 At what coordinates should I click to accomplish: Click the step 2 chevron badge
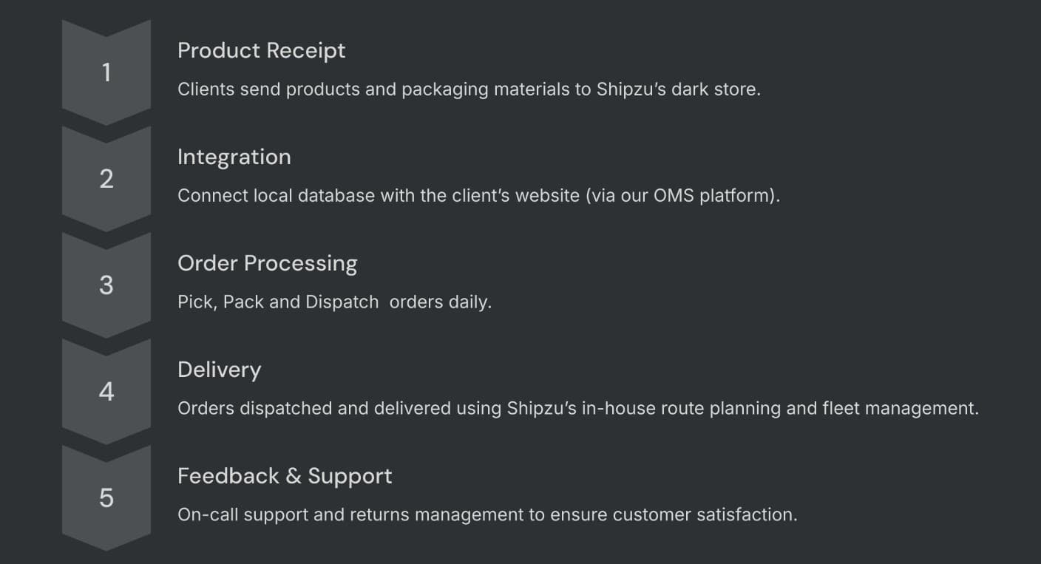106,179
